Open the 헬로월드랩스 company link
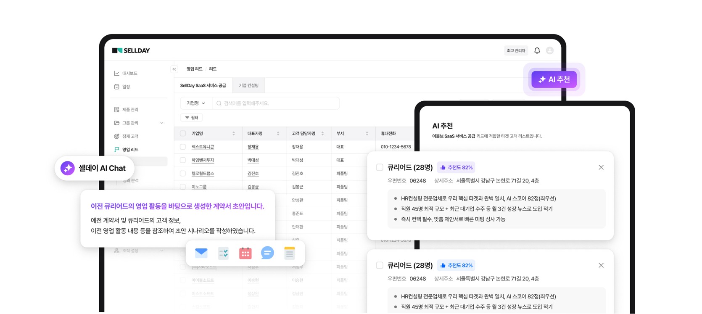Screen dimensions: 702x314 (203, 174)
